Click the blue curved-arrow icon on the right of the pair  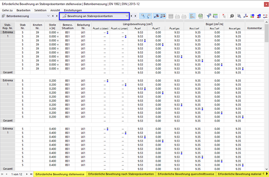[x=149, y=16]
